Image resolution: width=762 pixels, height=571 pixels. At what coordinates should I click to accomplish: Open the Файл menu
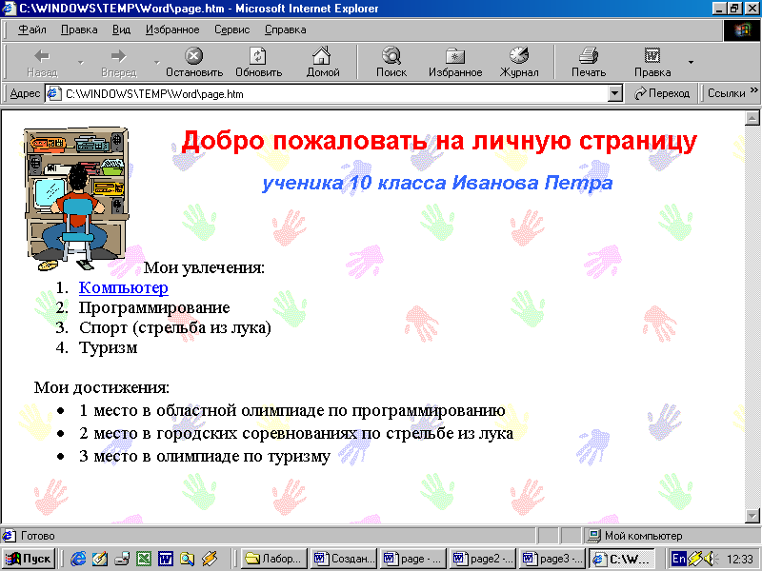pos(32,30)
